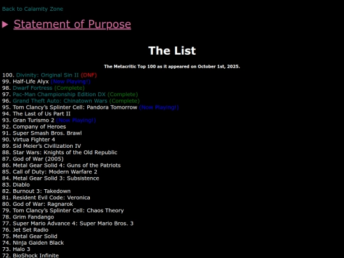Screen dimensions: 344x258
Task: Expand the Statement of Purpose triangle
Action: (x=5, y=24)
